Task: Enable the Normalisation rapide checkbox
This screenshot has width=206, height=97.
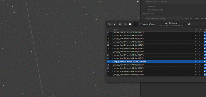Action: pyautogui.click(x=146, y=10)
